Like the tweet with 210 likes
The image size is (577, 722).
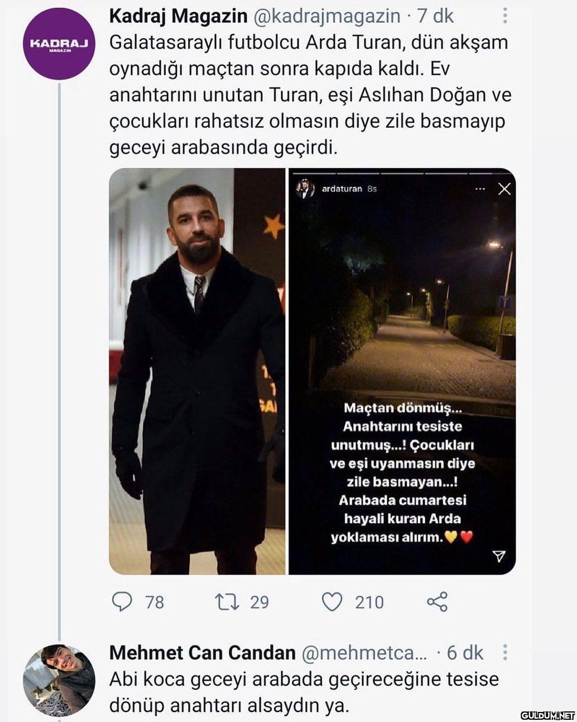pos(332,601)
